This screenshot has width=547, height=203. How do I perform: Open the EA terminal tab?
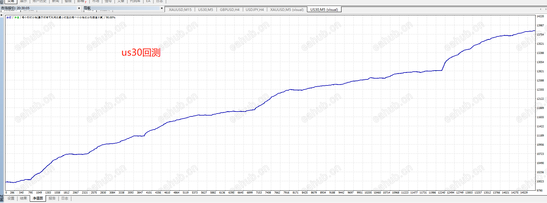148,1
